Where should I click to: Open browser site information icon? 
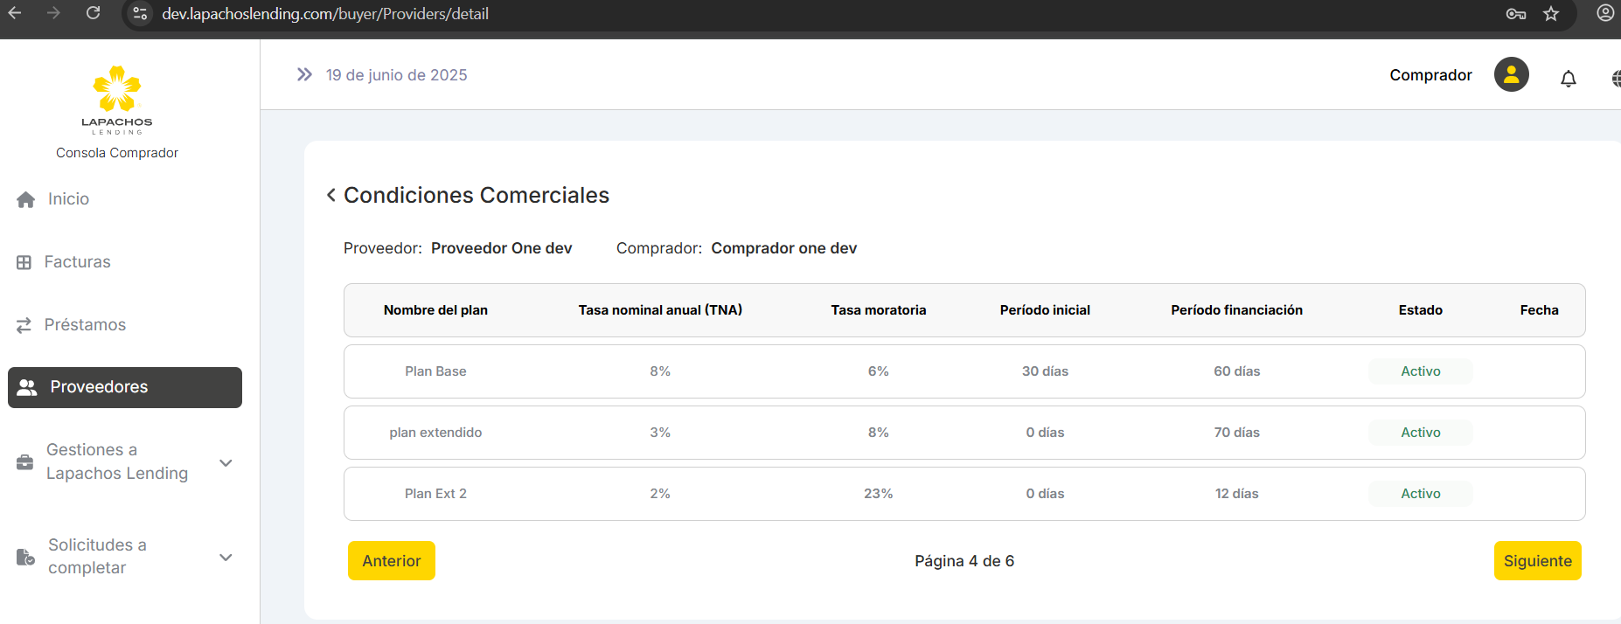coord(140,14)
